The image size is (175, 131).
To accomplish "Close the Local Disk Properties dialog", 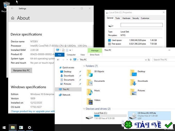I will pyautogui.click(x=164, y=12).
